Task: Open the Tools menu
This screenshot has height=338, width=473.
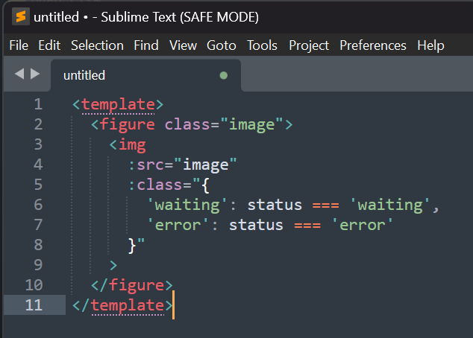Action: (262, 45)
